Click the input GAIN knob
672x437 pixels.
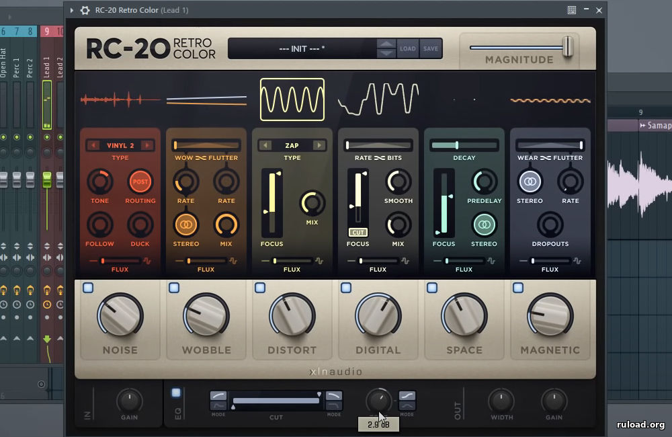pyautogui.click(x=130, y=401)
